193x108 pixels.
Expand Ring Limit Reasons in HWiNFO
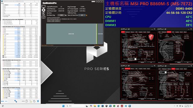click(3, 24)
